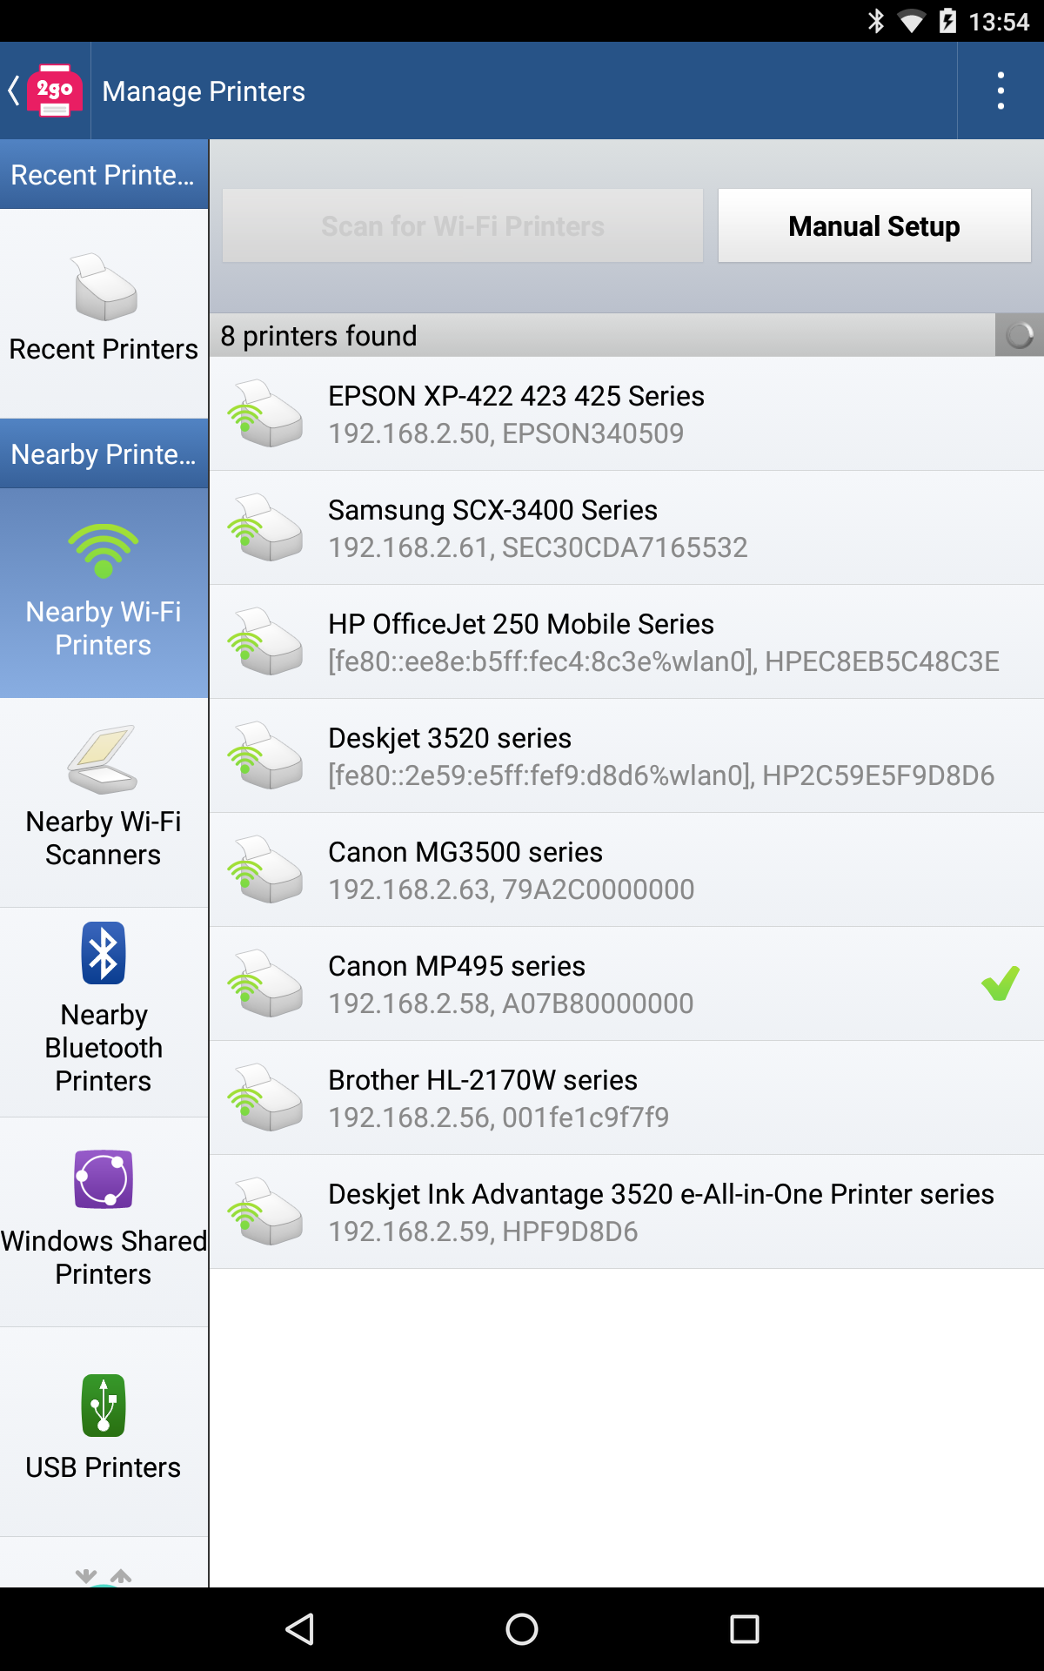Open Nearby Bluetooth Printers section
The width and height of the screenshot is (1044, 1671).
pyautogui.click(x=104, y=1012)
